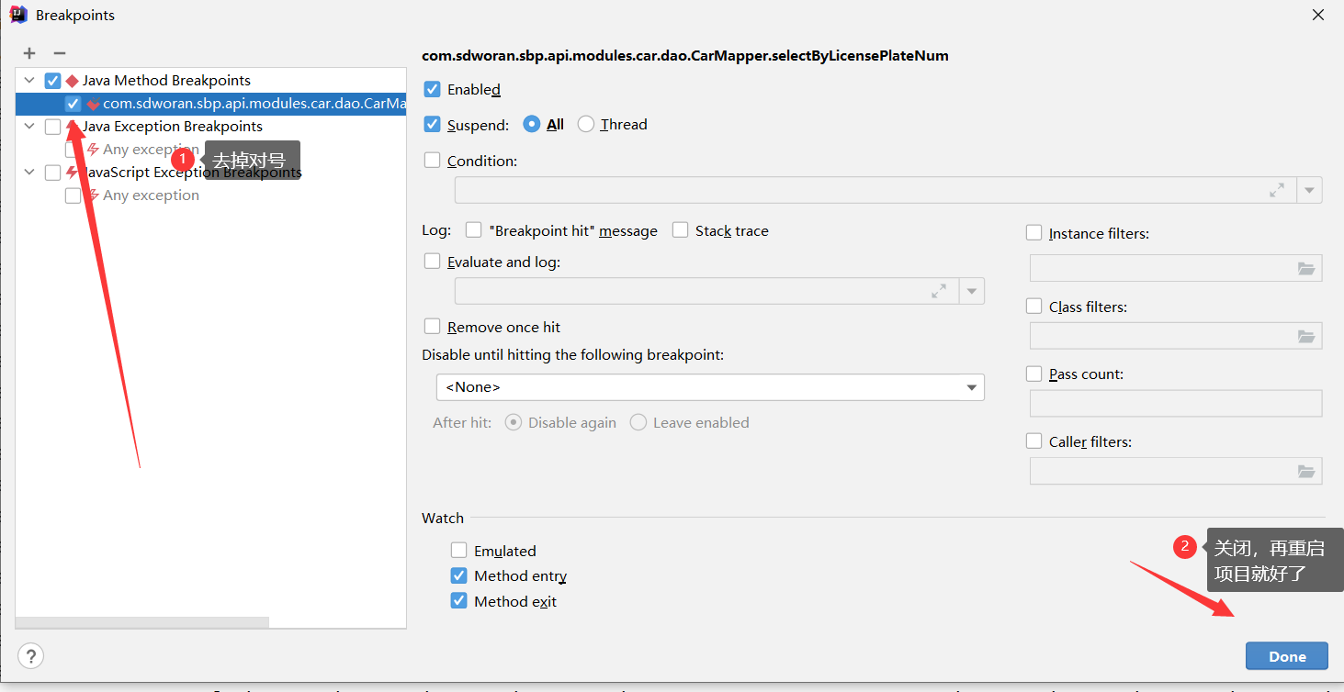The width and height of the screenshot is (1344, 692).
Task: Open the Condition field history dropdown arrow
Action: pyautogui.click(x=1309, y=190)
